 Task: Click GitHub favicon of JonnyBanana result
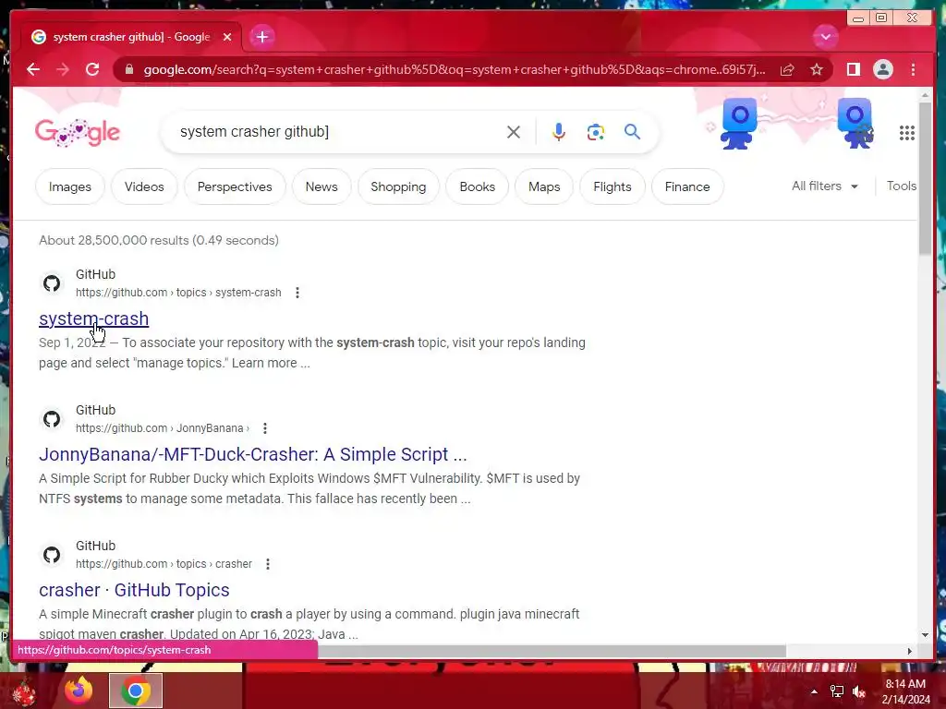point(52,419)
